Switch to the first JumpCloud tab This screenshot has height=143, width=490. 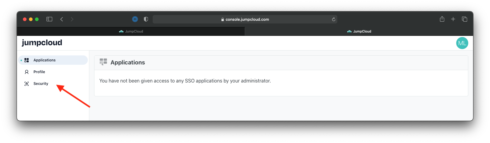pos(131,31)
